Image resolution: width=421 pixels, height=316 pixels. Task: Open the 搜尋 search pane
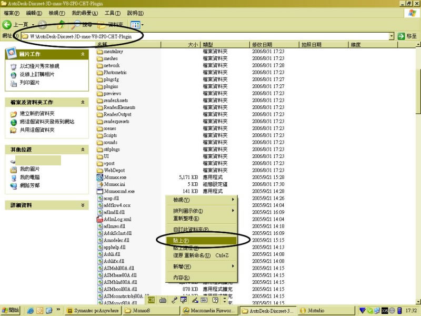[x=82, y=25]
